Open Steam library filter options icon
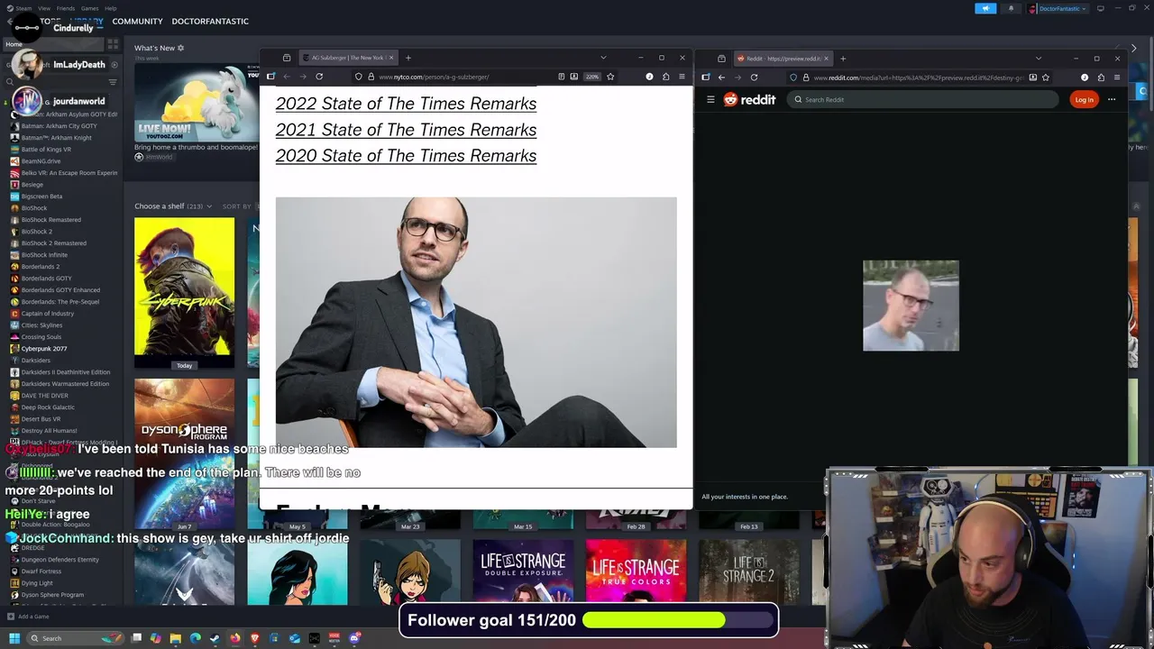This screenshot has width=1154, height=649. 113,81
